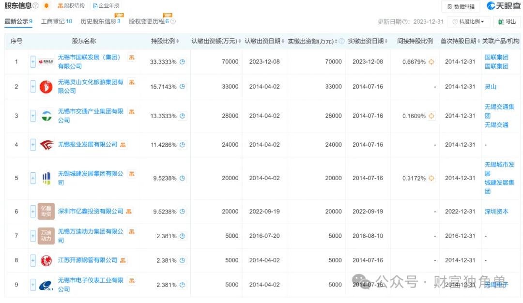Sort the table by 持股比例 column header

pos(165,41)
